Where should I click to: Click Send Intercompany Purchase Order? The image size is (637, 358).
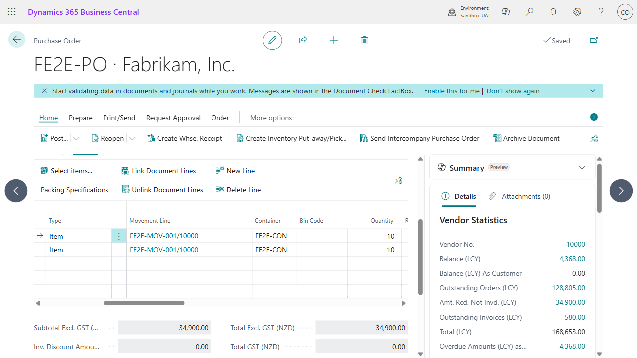pyautogui.click(x=420, y=139)
